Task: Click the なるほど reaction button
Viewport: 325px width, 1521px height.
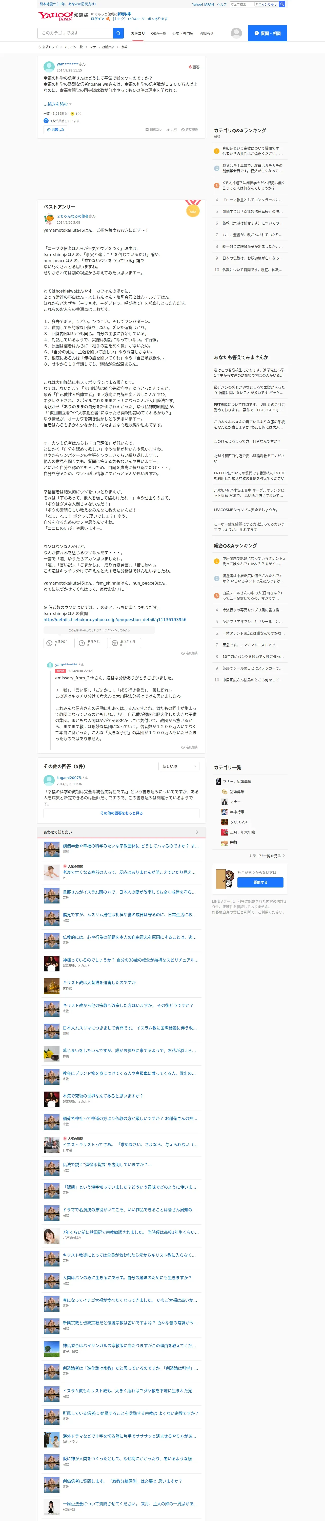Action: tap(59, 643)
